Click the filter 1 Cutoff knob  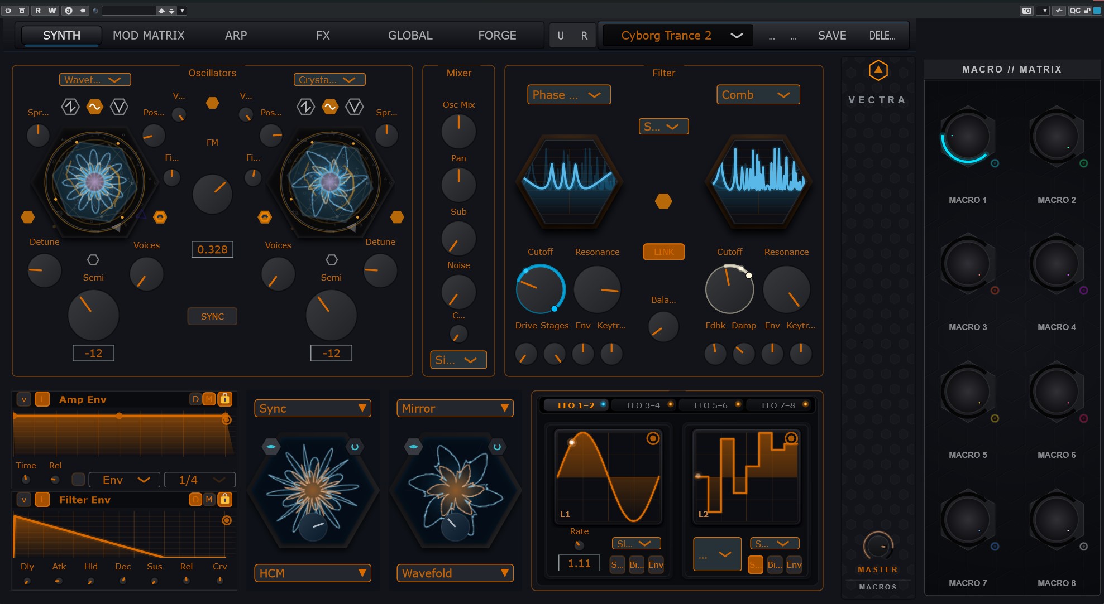click(x=540, y=289)
